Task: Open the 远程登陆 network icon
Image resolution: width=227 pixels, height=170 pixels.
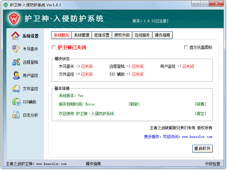Action: tap(16, 62)
